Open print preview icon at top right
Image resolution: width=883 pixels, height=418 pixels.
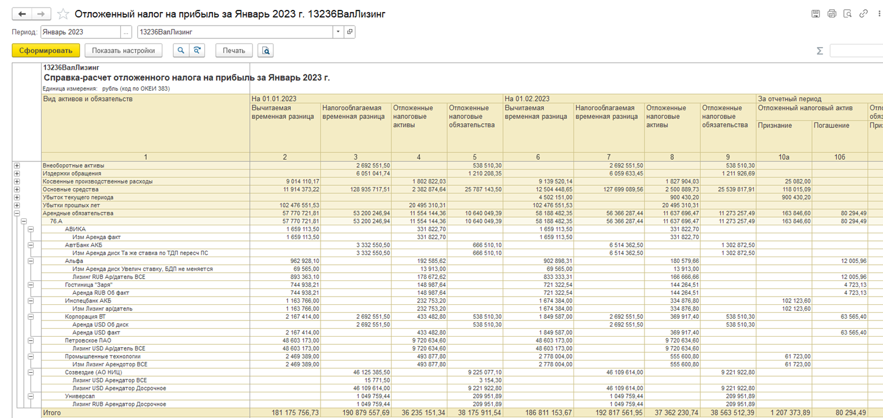848,14
